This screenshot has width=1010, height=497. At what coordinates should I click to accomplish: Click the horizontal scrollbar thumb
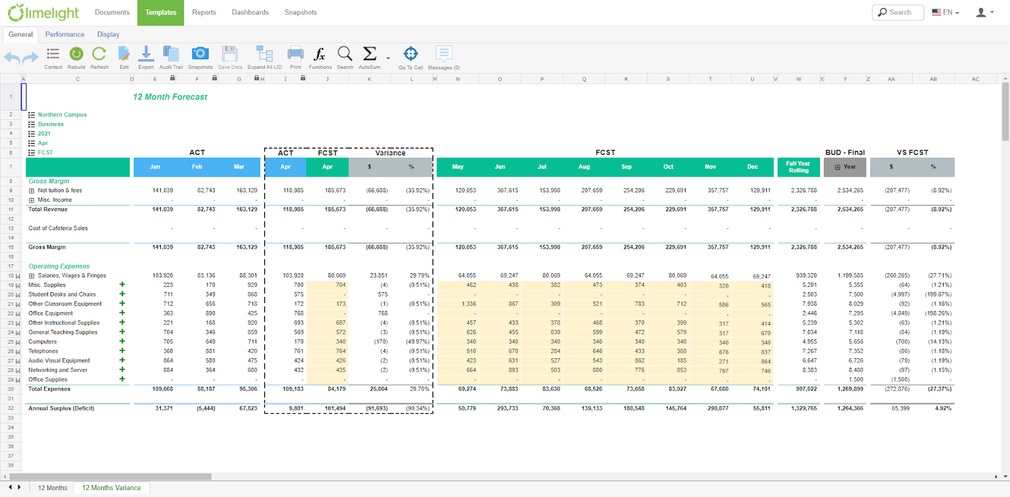110,477
